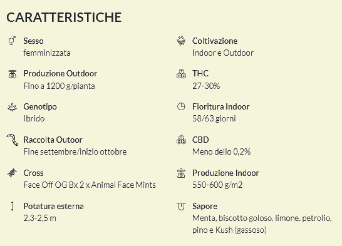Click the CBD molecule icon
The width and height of the screenshot is (342, 246).
click(181, 140)
